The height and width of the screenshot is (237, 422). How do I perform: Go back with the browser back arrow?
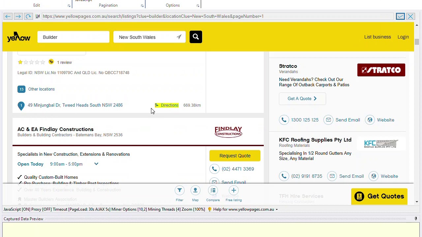click(8, 16)
